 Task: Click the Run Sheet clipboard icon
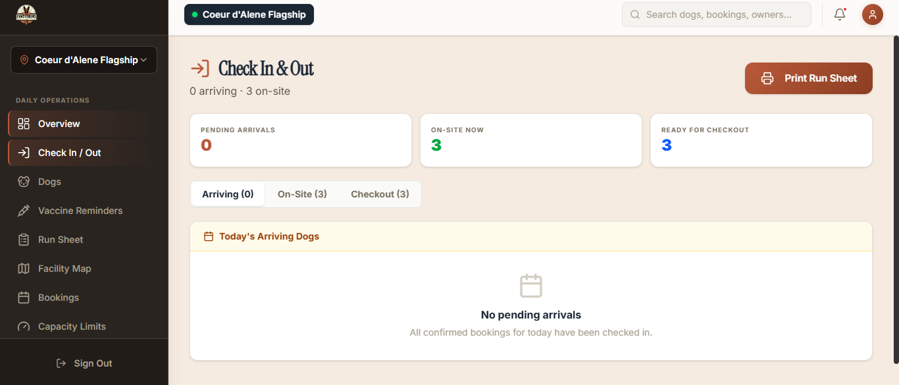[x=24, y=240]
